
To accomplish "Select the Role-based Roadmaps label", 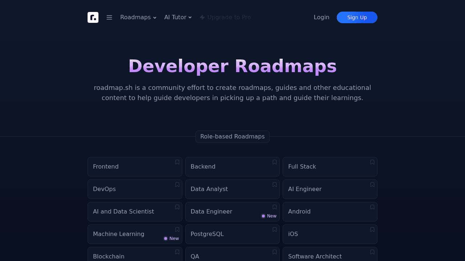I will point(232,137).
